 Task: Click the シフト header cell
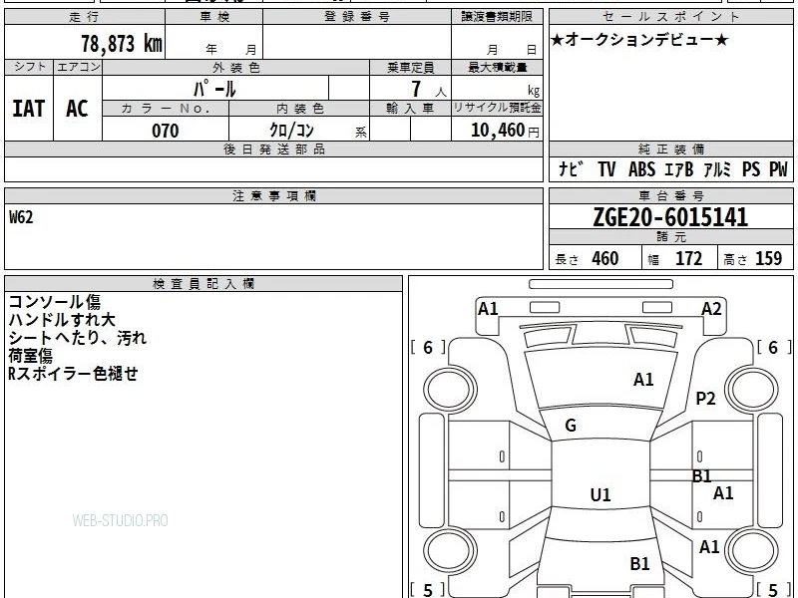[30, 67]
